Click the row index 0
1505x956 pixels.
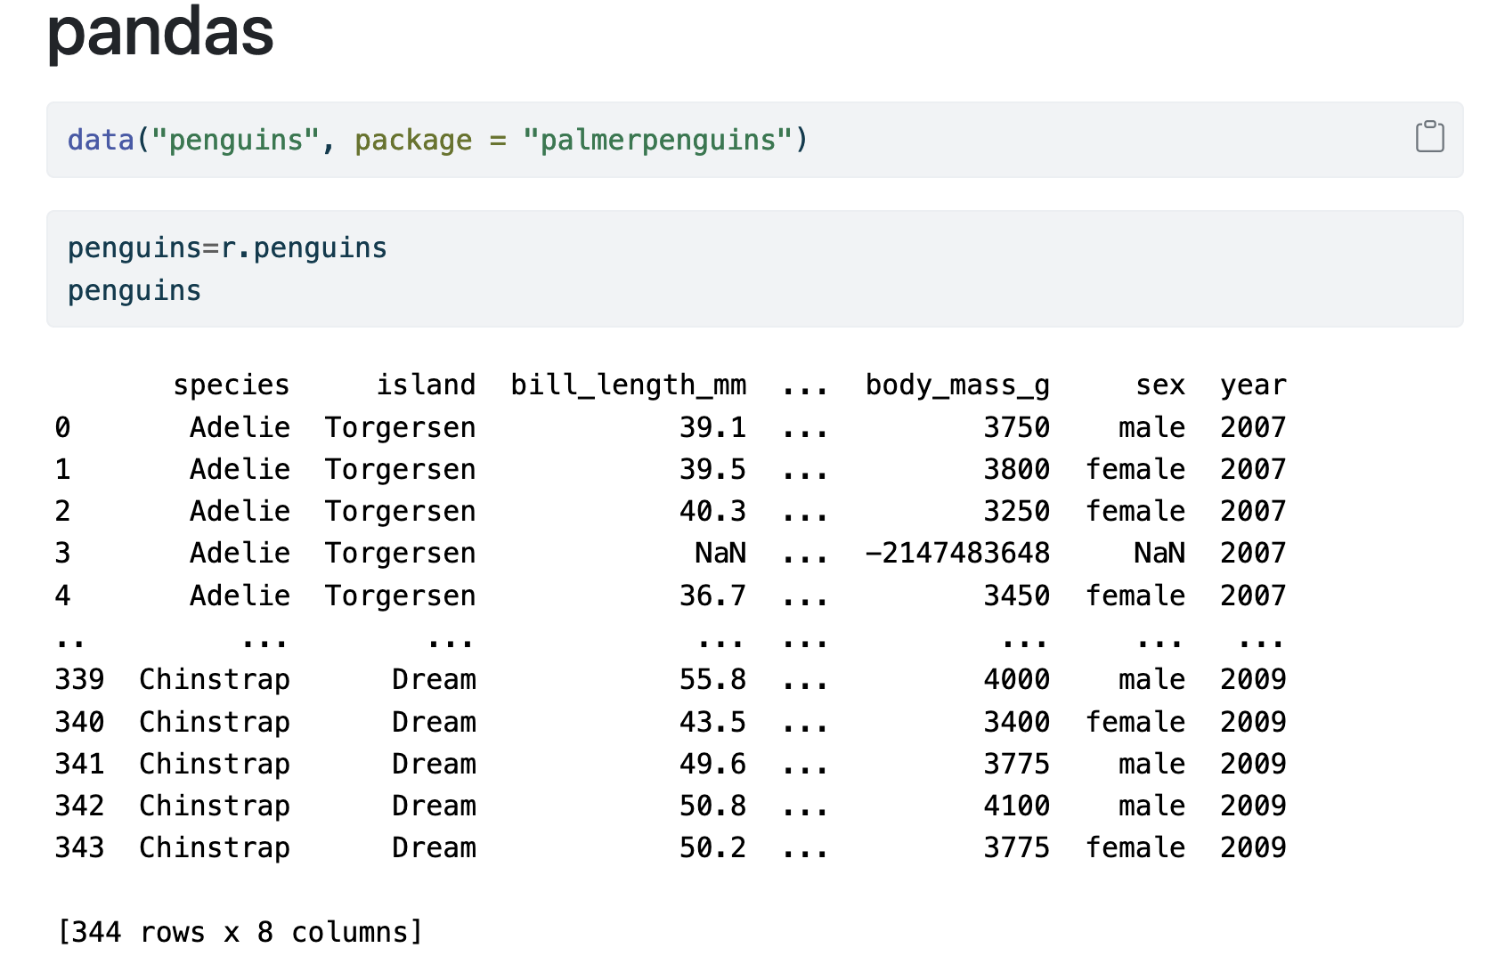tap(62, 427)
